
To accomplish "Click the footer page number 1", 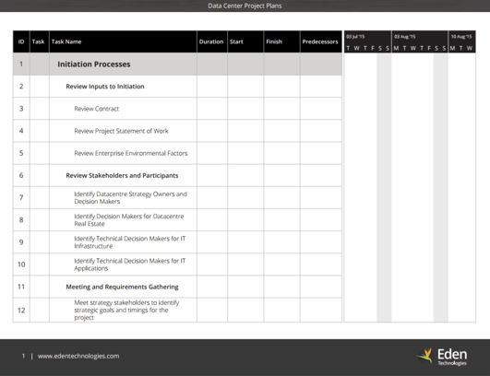I will click(23, 356).
